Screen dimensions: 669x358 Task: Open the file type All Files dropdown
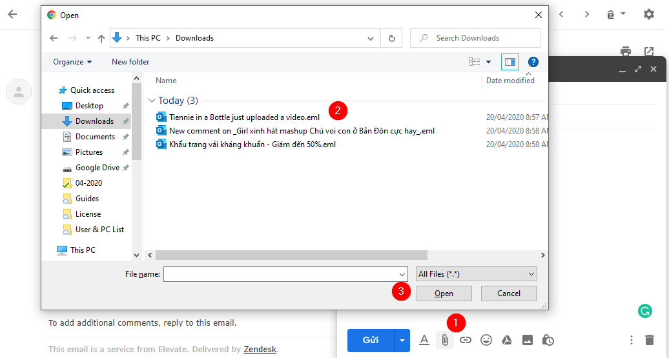(477, 274)
